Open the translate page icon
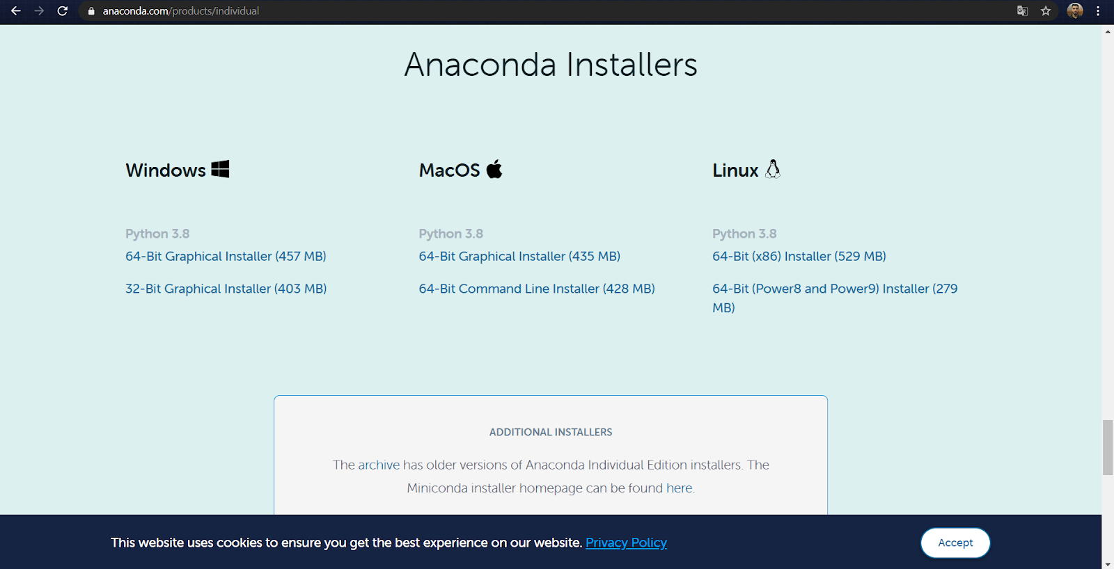 (1022, 11)
